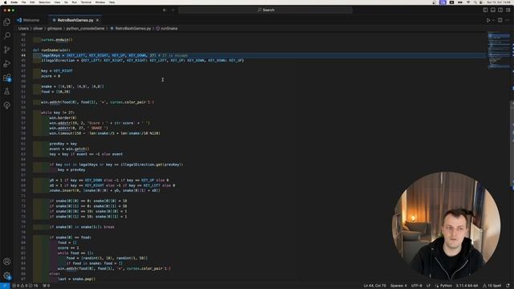Screen dimensions: 514x289
Task: Open the Customize Layout icon
Action: click(508, 10)
